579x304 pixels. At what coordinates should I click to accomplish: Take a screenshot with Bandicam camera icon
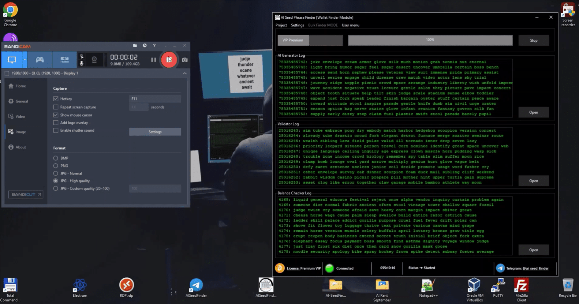coord(185,60)
